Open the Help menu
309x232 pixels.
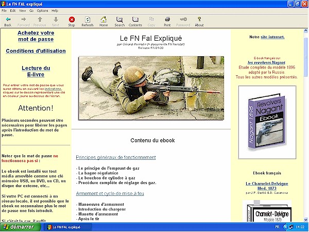(55, 11)
